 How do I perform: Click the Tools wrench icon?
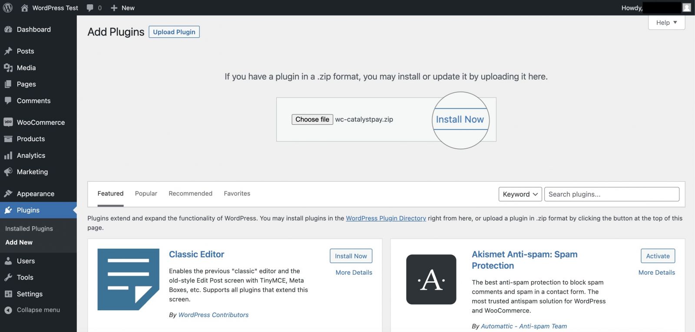[8, 277]
